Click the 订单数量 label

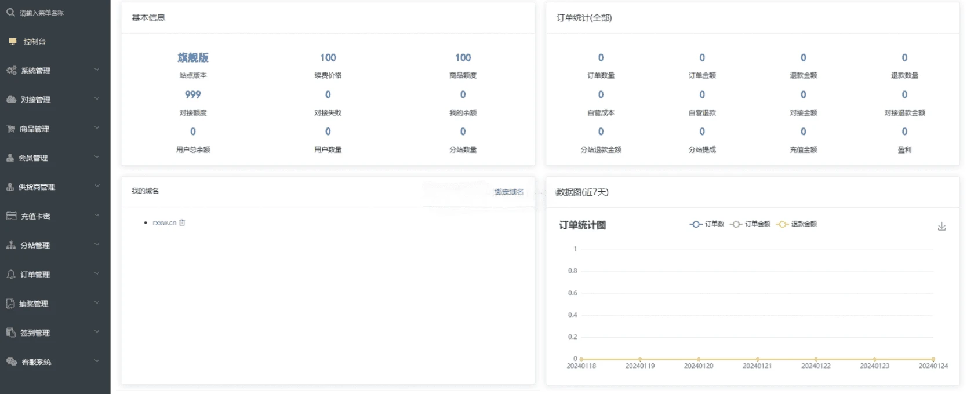601,75
